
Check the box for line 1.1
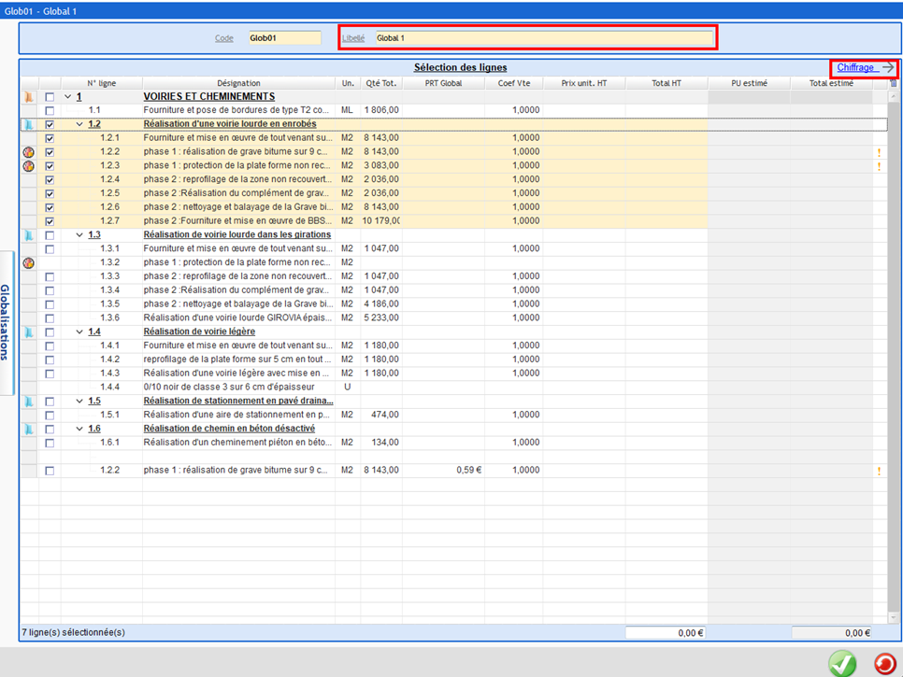pyautogui.click(x=50, y=110)
